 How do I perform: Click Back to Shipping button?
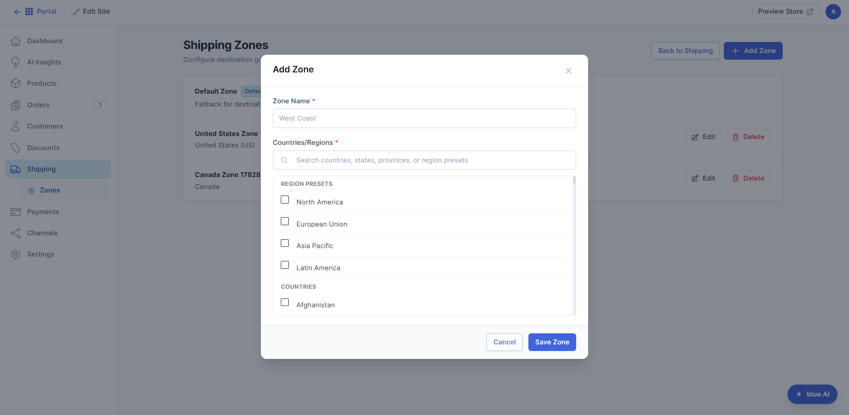coord(685,51)
